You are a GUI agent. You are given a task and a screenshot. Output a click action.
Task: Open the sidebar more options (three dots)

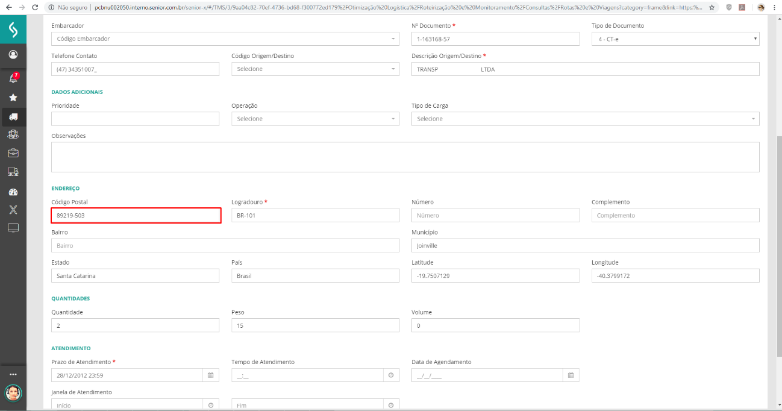pos(13,374)
